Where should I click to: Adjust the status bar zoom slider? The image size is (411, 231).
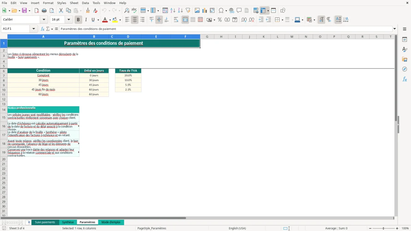click(383, 228)
